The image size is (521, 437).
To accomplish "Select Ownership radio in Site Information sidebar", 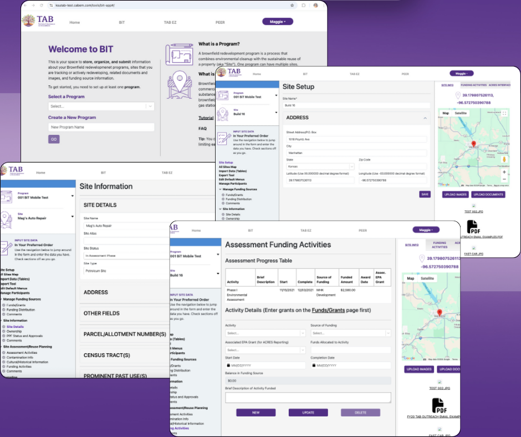I will pyautogui.click(x=4, y=331).
